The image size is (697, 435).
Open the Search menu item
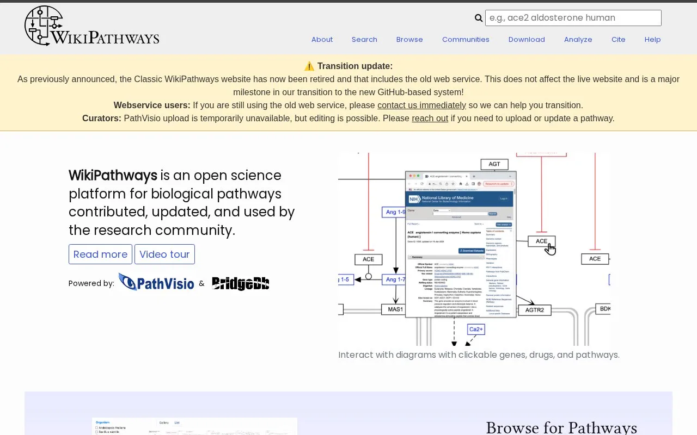pos(364,40)
